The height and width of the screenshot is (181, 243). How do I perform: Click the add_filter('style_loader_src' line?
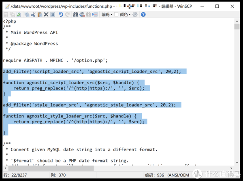click(90, 105)
